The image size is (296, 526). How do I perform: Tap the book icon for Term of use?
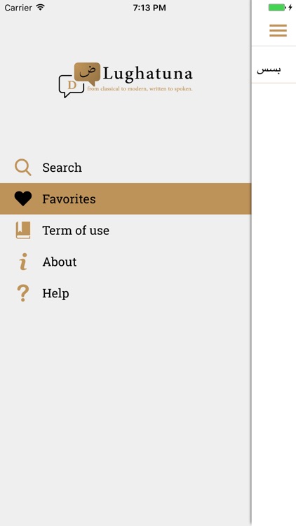tap(23, 230)
